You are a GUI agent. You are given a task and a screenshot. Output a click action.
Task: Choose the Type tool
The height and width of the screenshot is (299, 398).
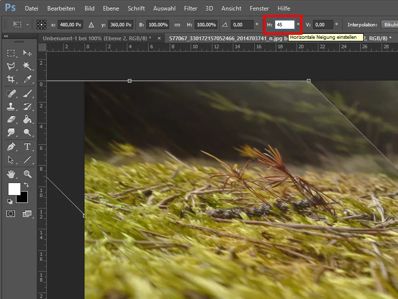[27, 147]
